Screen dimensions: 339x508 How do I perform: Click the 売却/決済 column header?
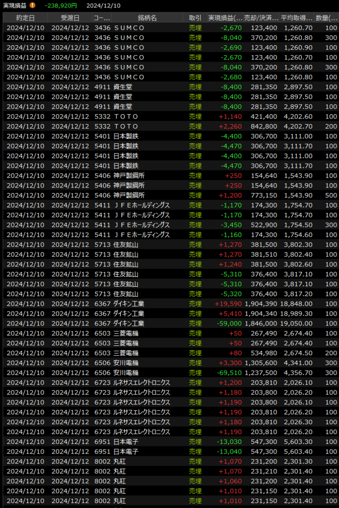pyautogui.click(x=261, y=18)
